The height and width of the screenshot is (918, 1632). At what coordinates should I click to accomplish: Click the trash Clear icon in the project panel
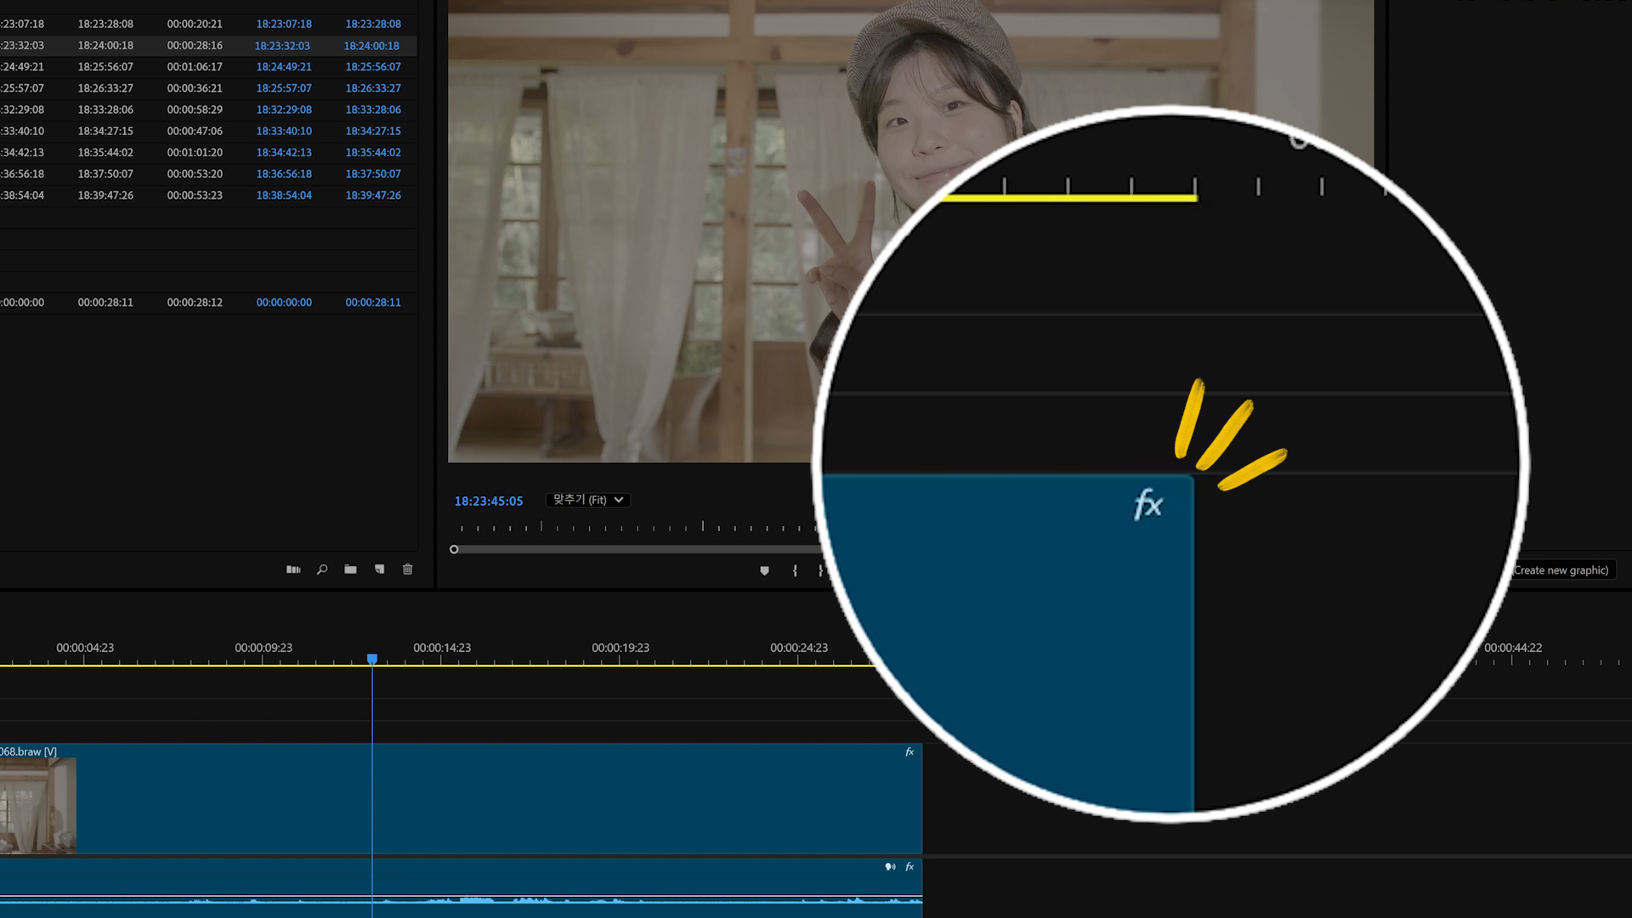407,569
